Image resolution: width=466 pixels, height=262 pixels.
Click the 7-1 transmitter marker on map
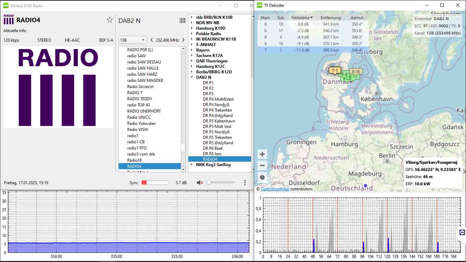335,71
